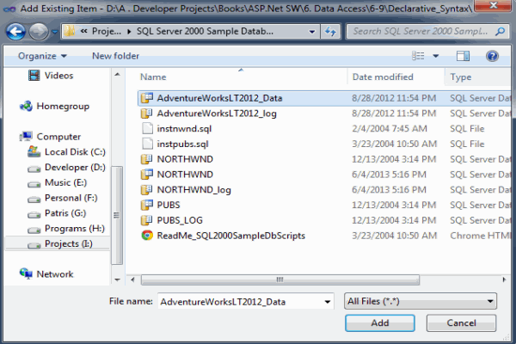This screenshot has height=344, width=516.
Task: Click Chrome icon of ReadMe_SQL2000SampleDbScripts
Action: 147,236
